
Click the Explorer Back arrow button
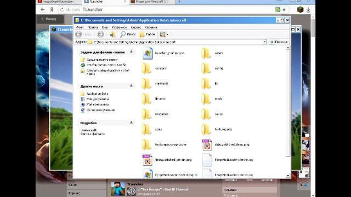(78, 34)
